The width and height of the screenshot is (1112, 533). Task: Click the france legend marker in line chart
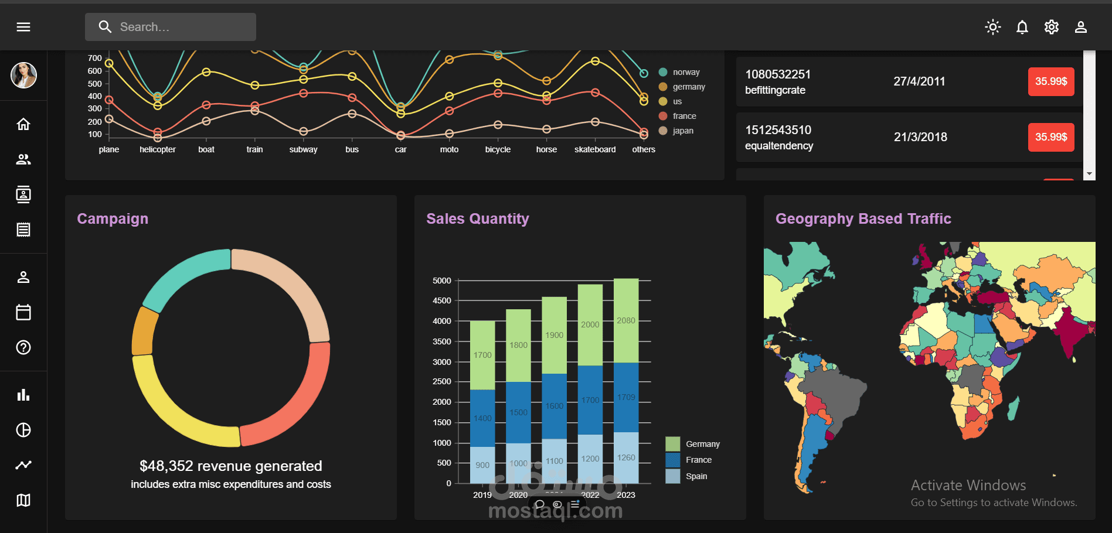point(663,116)
